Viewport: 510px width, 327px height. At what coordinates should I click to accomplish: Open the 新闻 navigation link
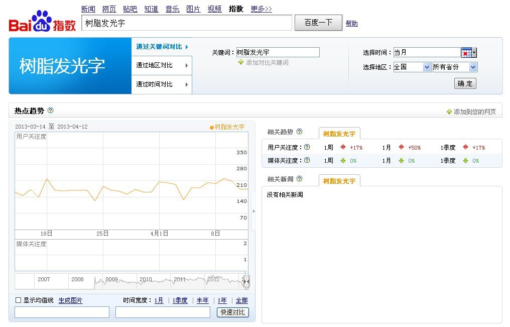[88, 9]
